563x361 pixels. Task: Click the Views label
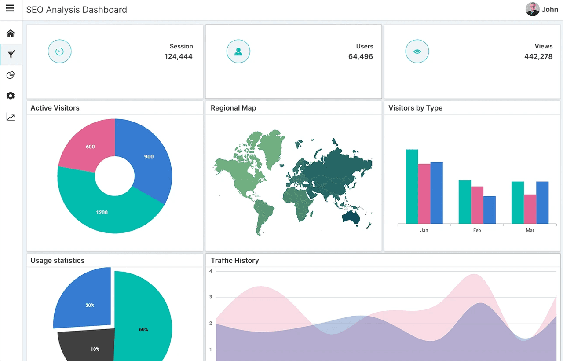(544, 46)
